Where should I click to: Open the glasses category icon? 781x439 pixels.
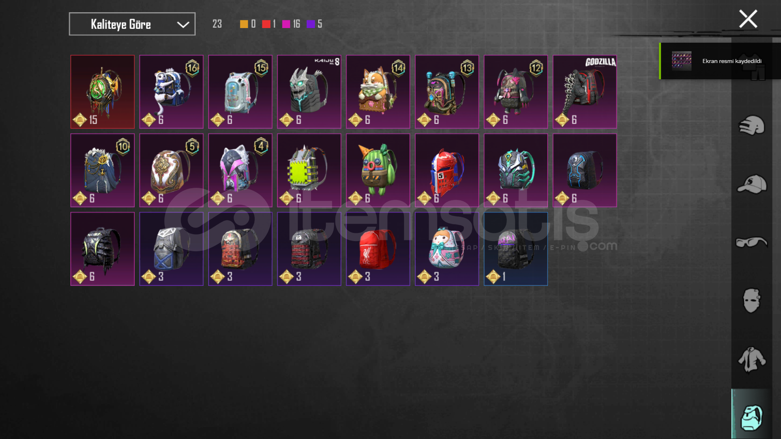click(x=751, y=242)
